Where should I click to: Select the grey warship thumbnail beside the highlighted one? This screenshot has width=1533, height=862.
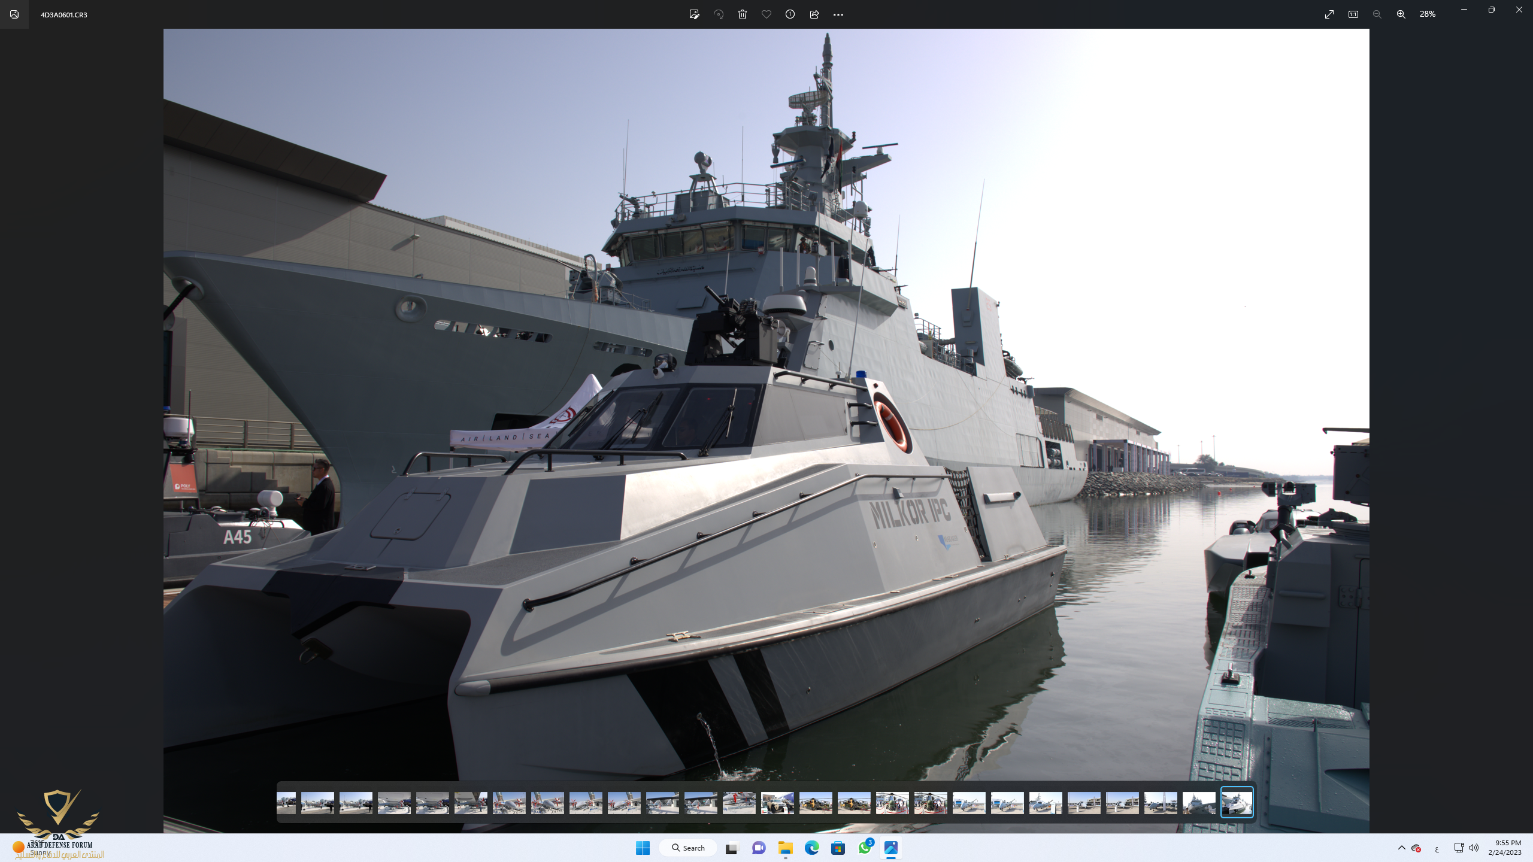pos(1199,803)
